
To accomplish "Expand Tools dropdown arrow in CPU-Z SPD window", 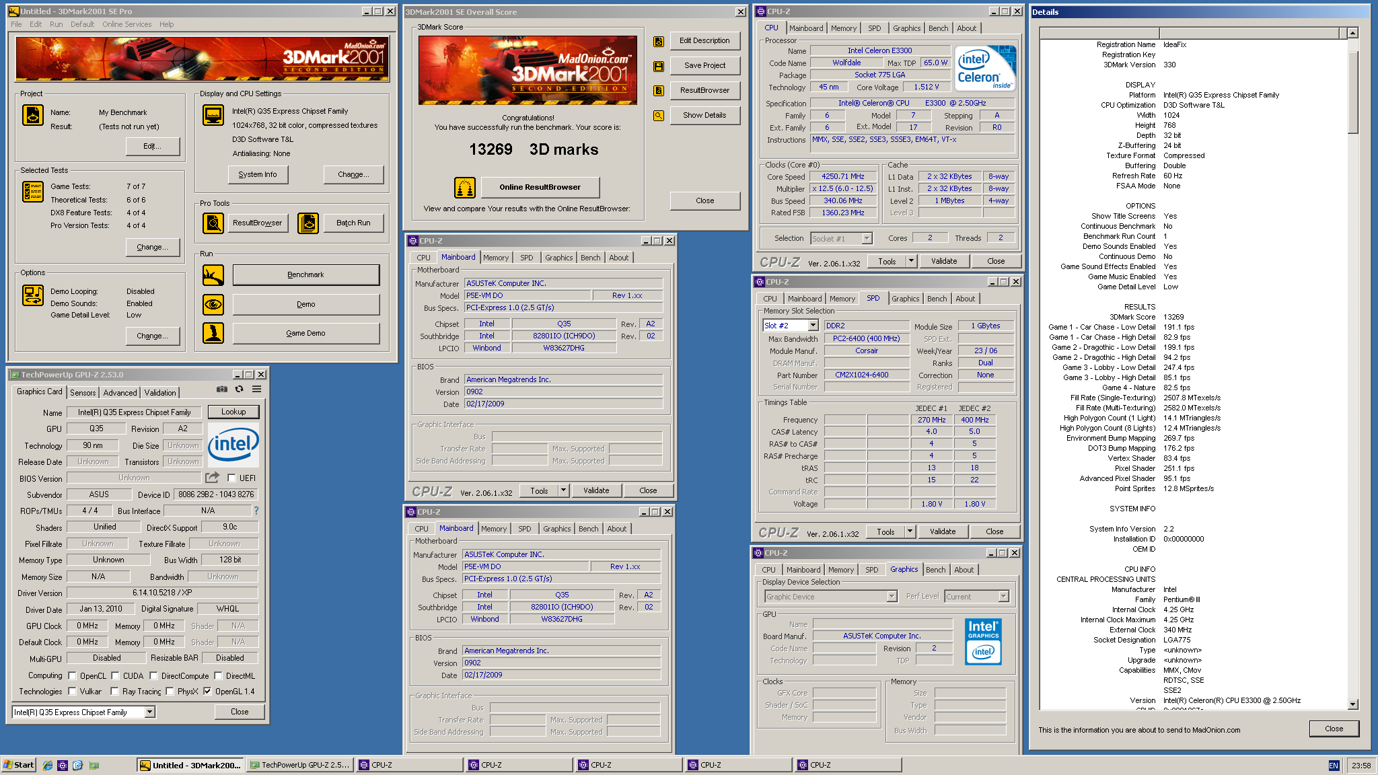I will click(x=910, y=531).
